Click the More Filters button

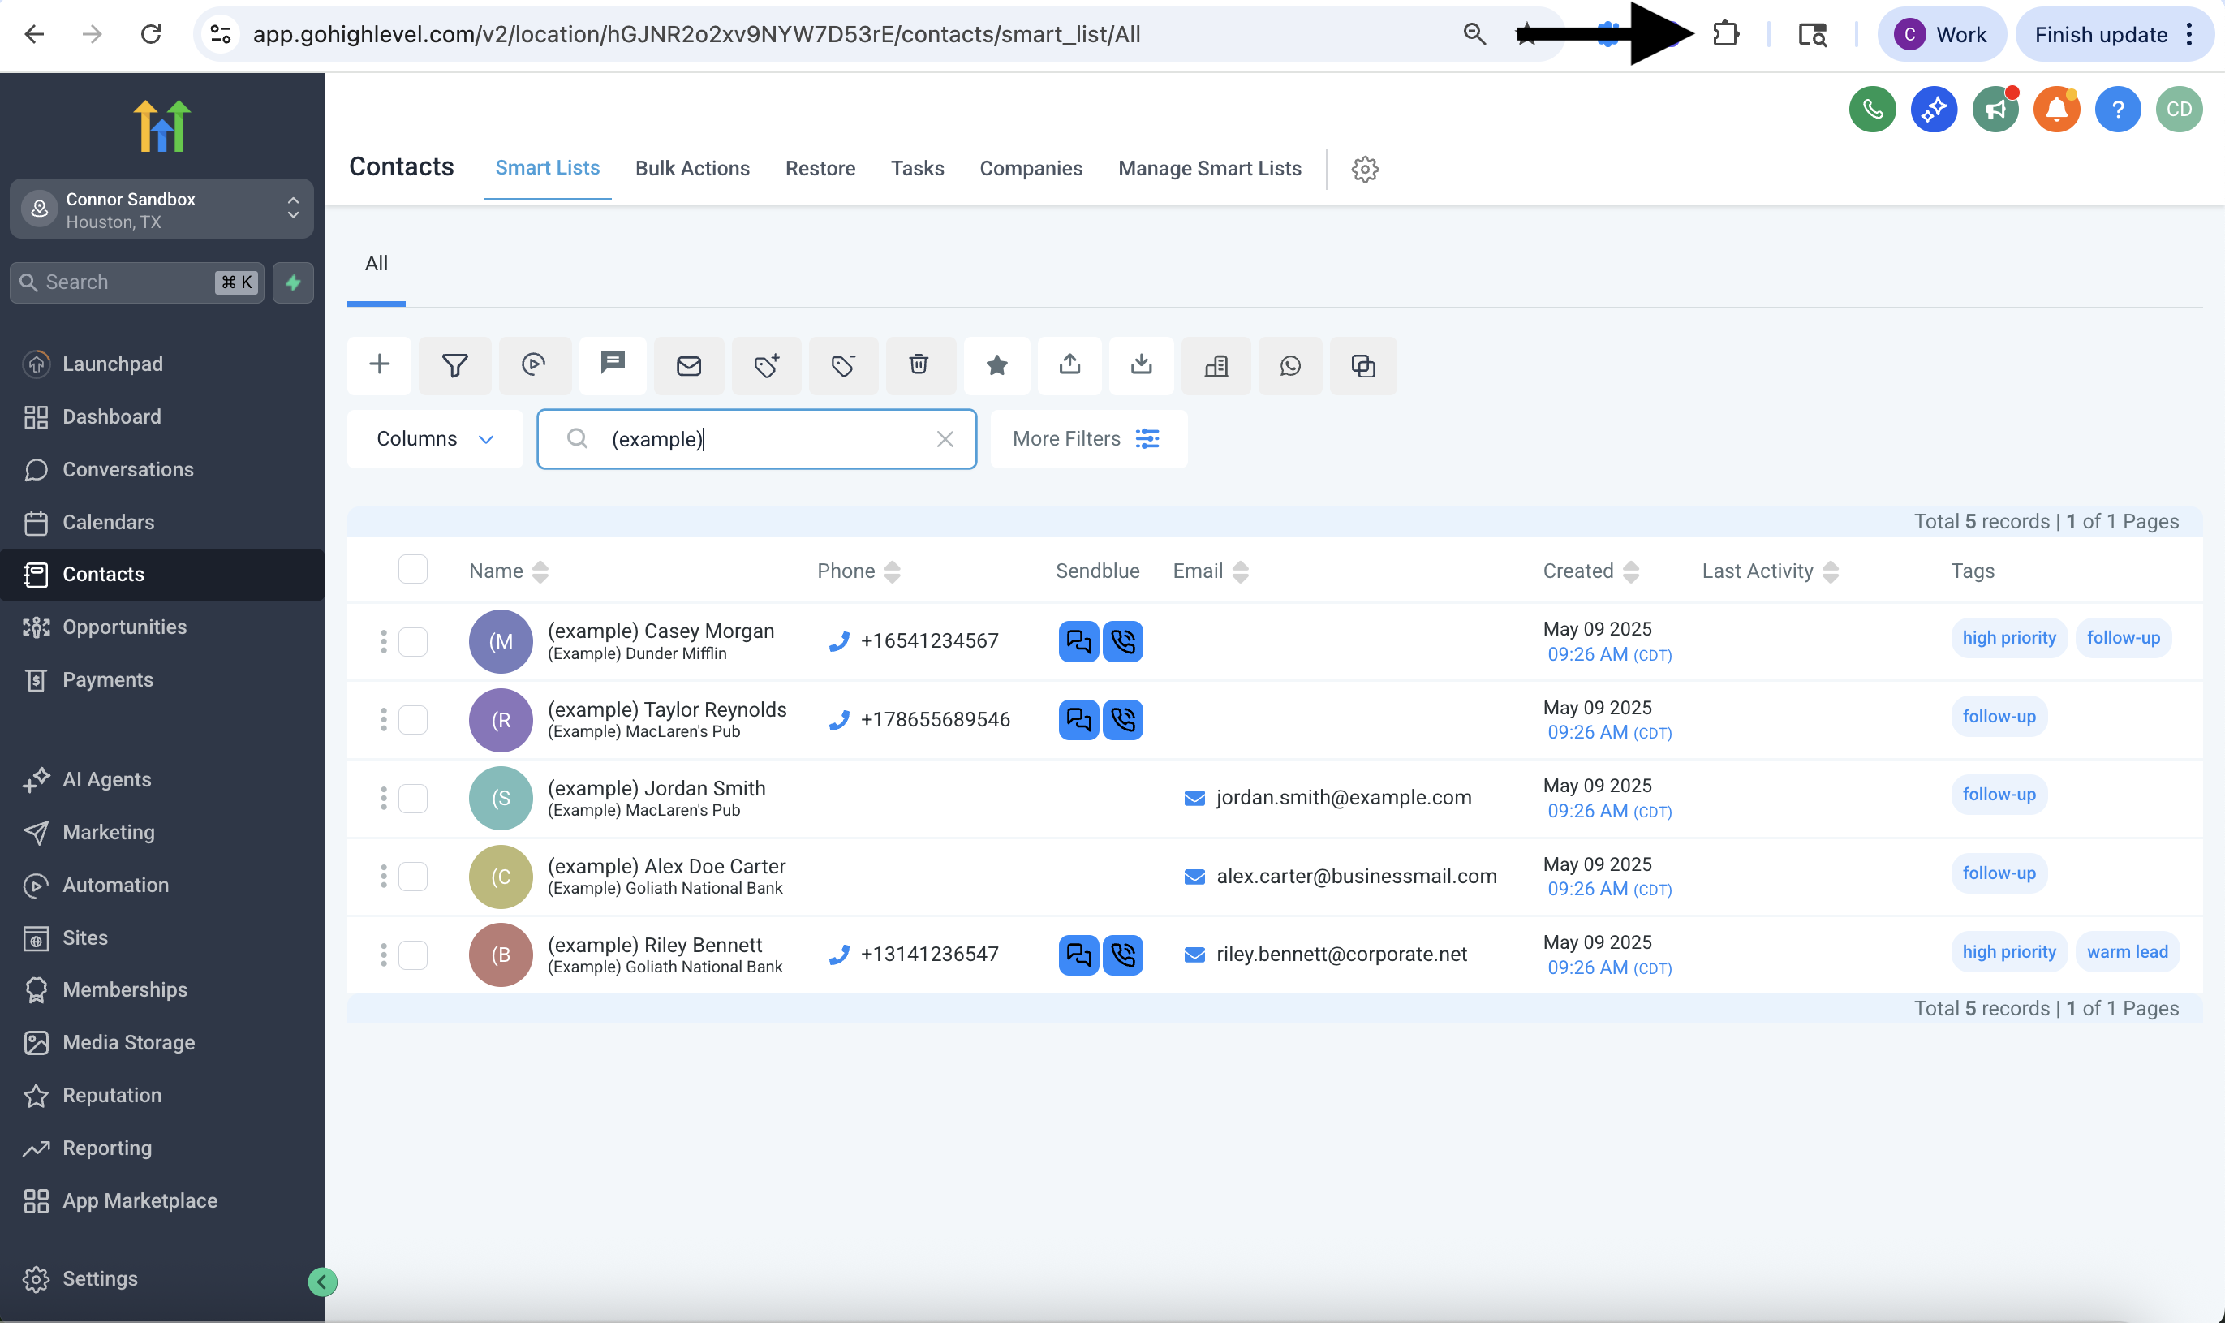[1088, 438]
